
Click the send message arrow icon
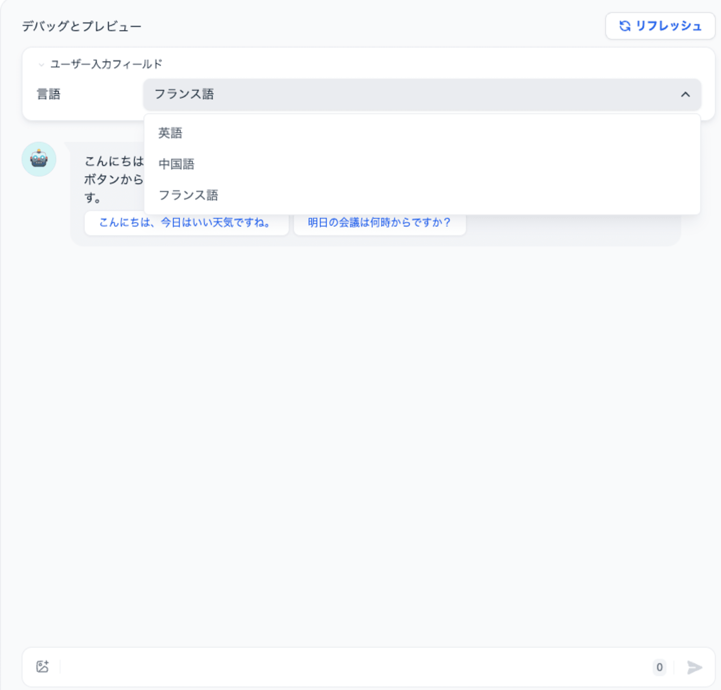[x=694, y=667]
